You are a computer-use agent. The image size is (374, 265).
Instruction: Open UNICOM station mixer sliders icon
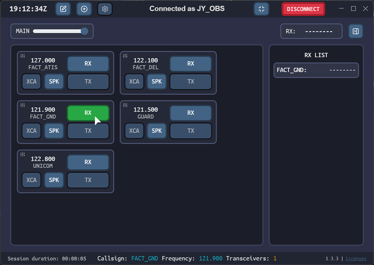click(23, 154)
